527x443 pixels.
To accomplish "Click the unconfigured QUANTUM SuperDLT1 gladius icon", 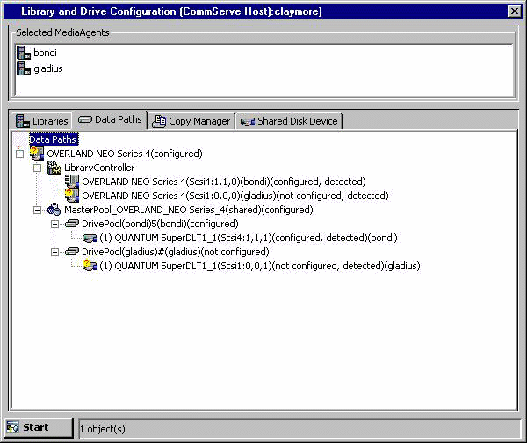I will 90,266.
